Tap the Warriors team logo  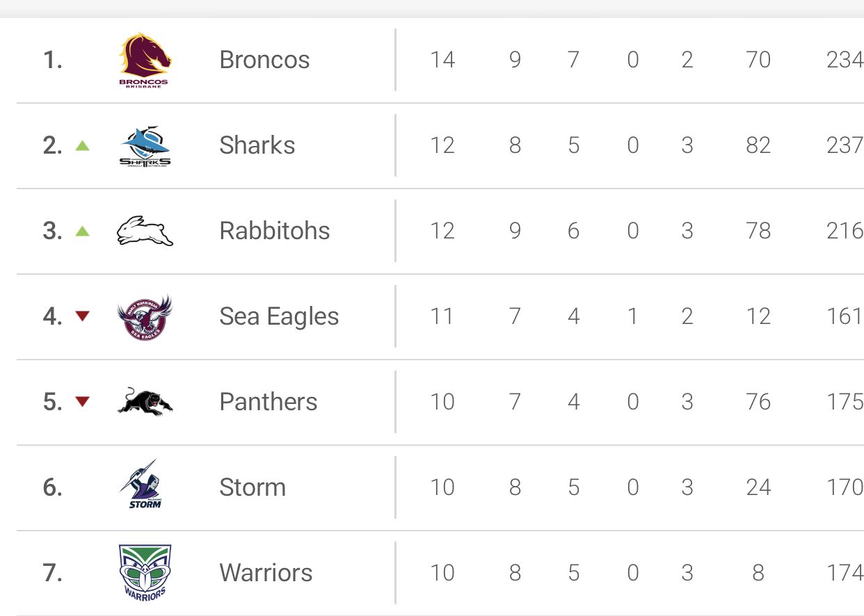point(145,573)
